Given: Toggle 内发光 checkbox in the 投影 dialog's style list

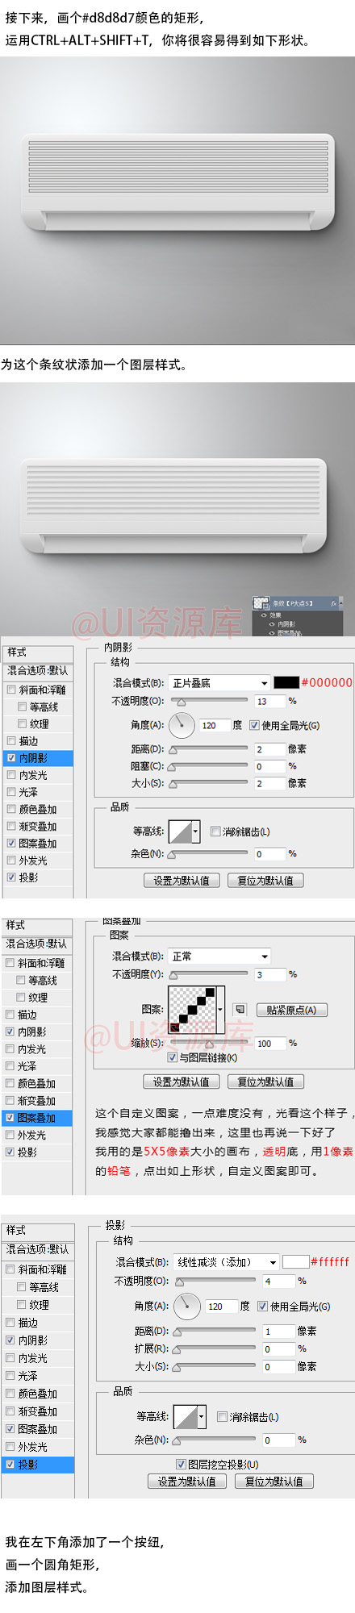Looking at the screenshot, I should pos(10,1358).
